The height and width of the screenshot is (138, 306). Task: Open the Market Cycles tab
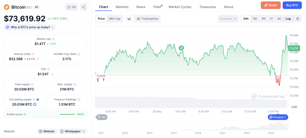point(180,7)
